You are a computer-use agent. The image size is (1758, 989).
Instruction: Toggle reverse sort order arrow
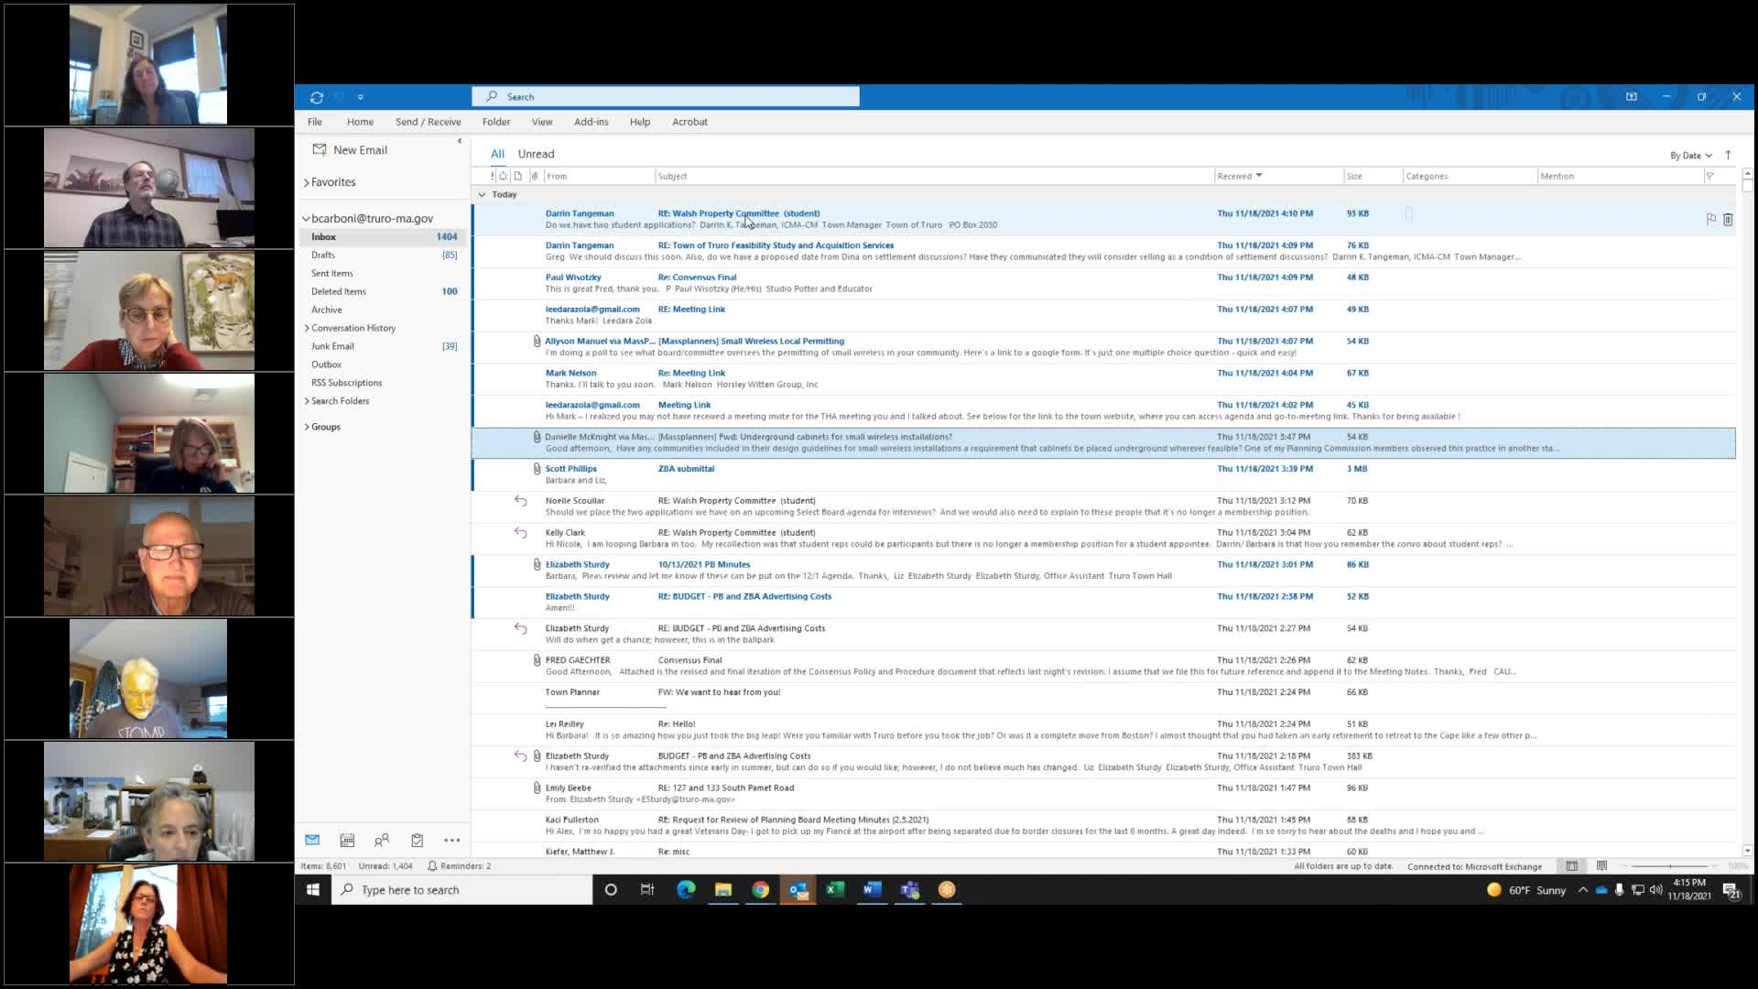tap(1728, 155)
